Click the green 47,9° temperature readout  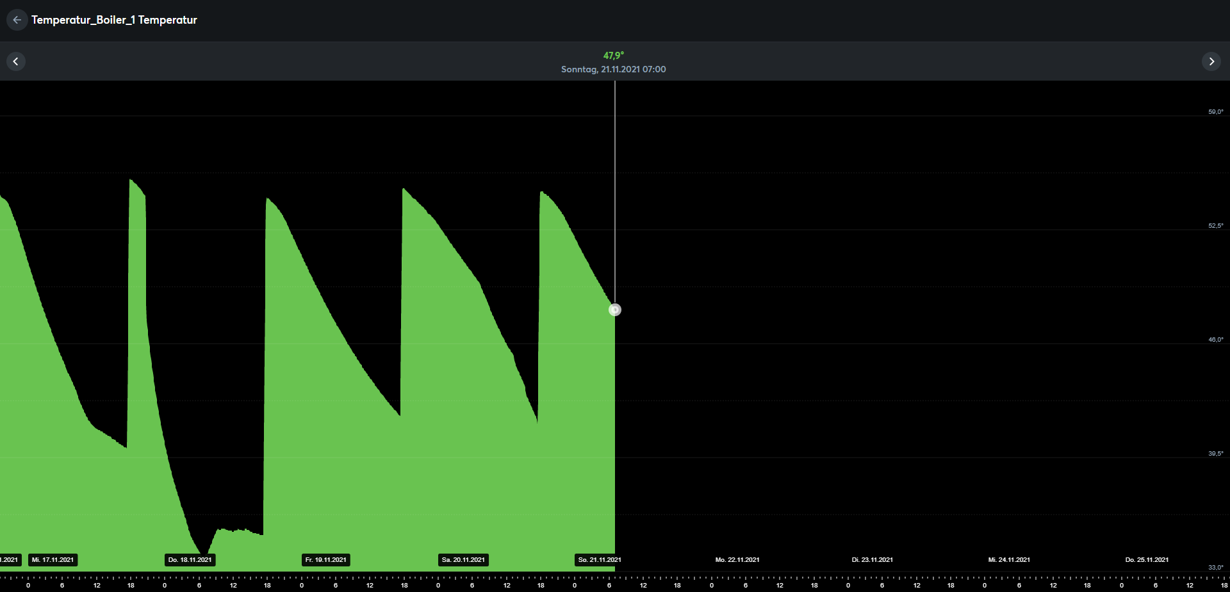613,56
